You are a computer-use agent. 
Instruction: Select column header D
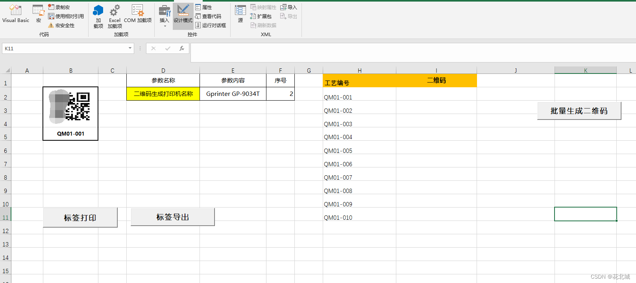click(163, 70)
